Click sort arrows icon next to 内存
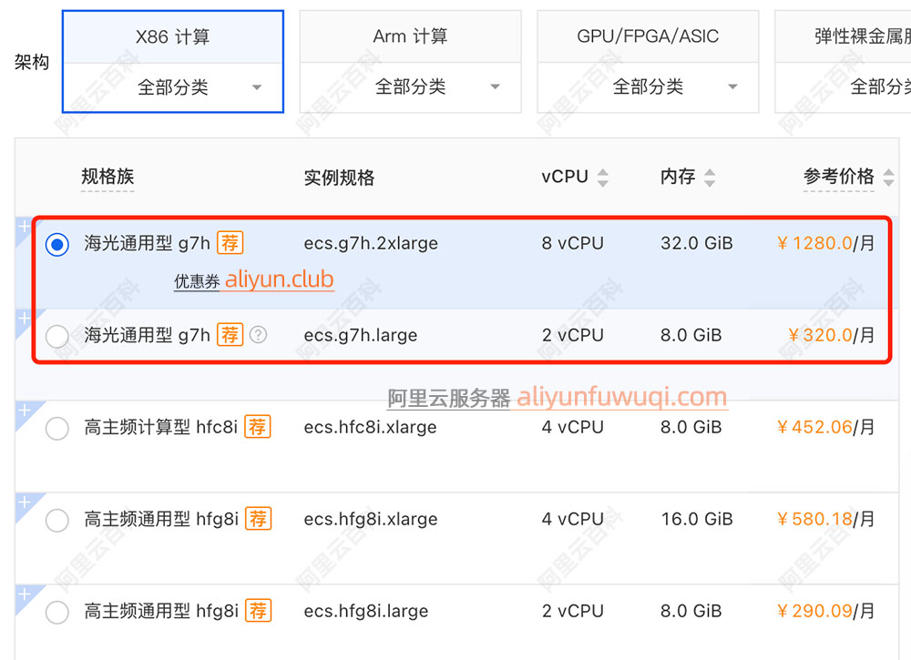Viewport: 911px width, 660px height. tap(711, 178)
